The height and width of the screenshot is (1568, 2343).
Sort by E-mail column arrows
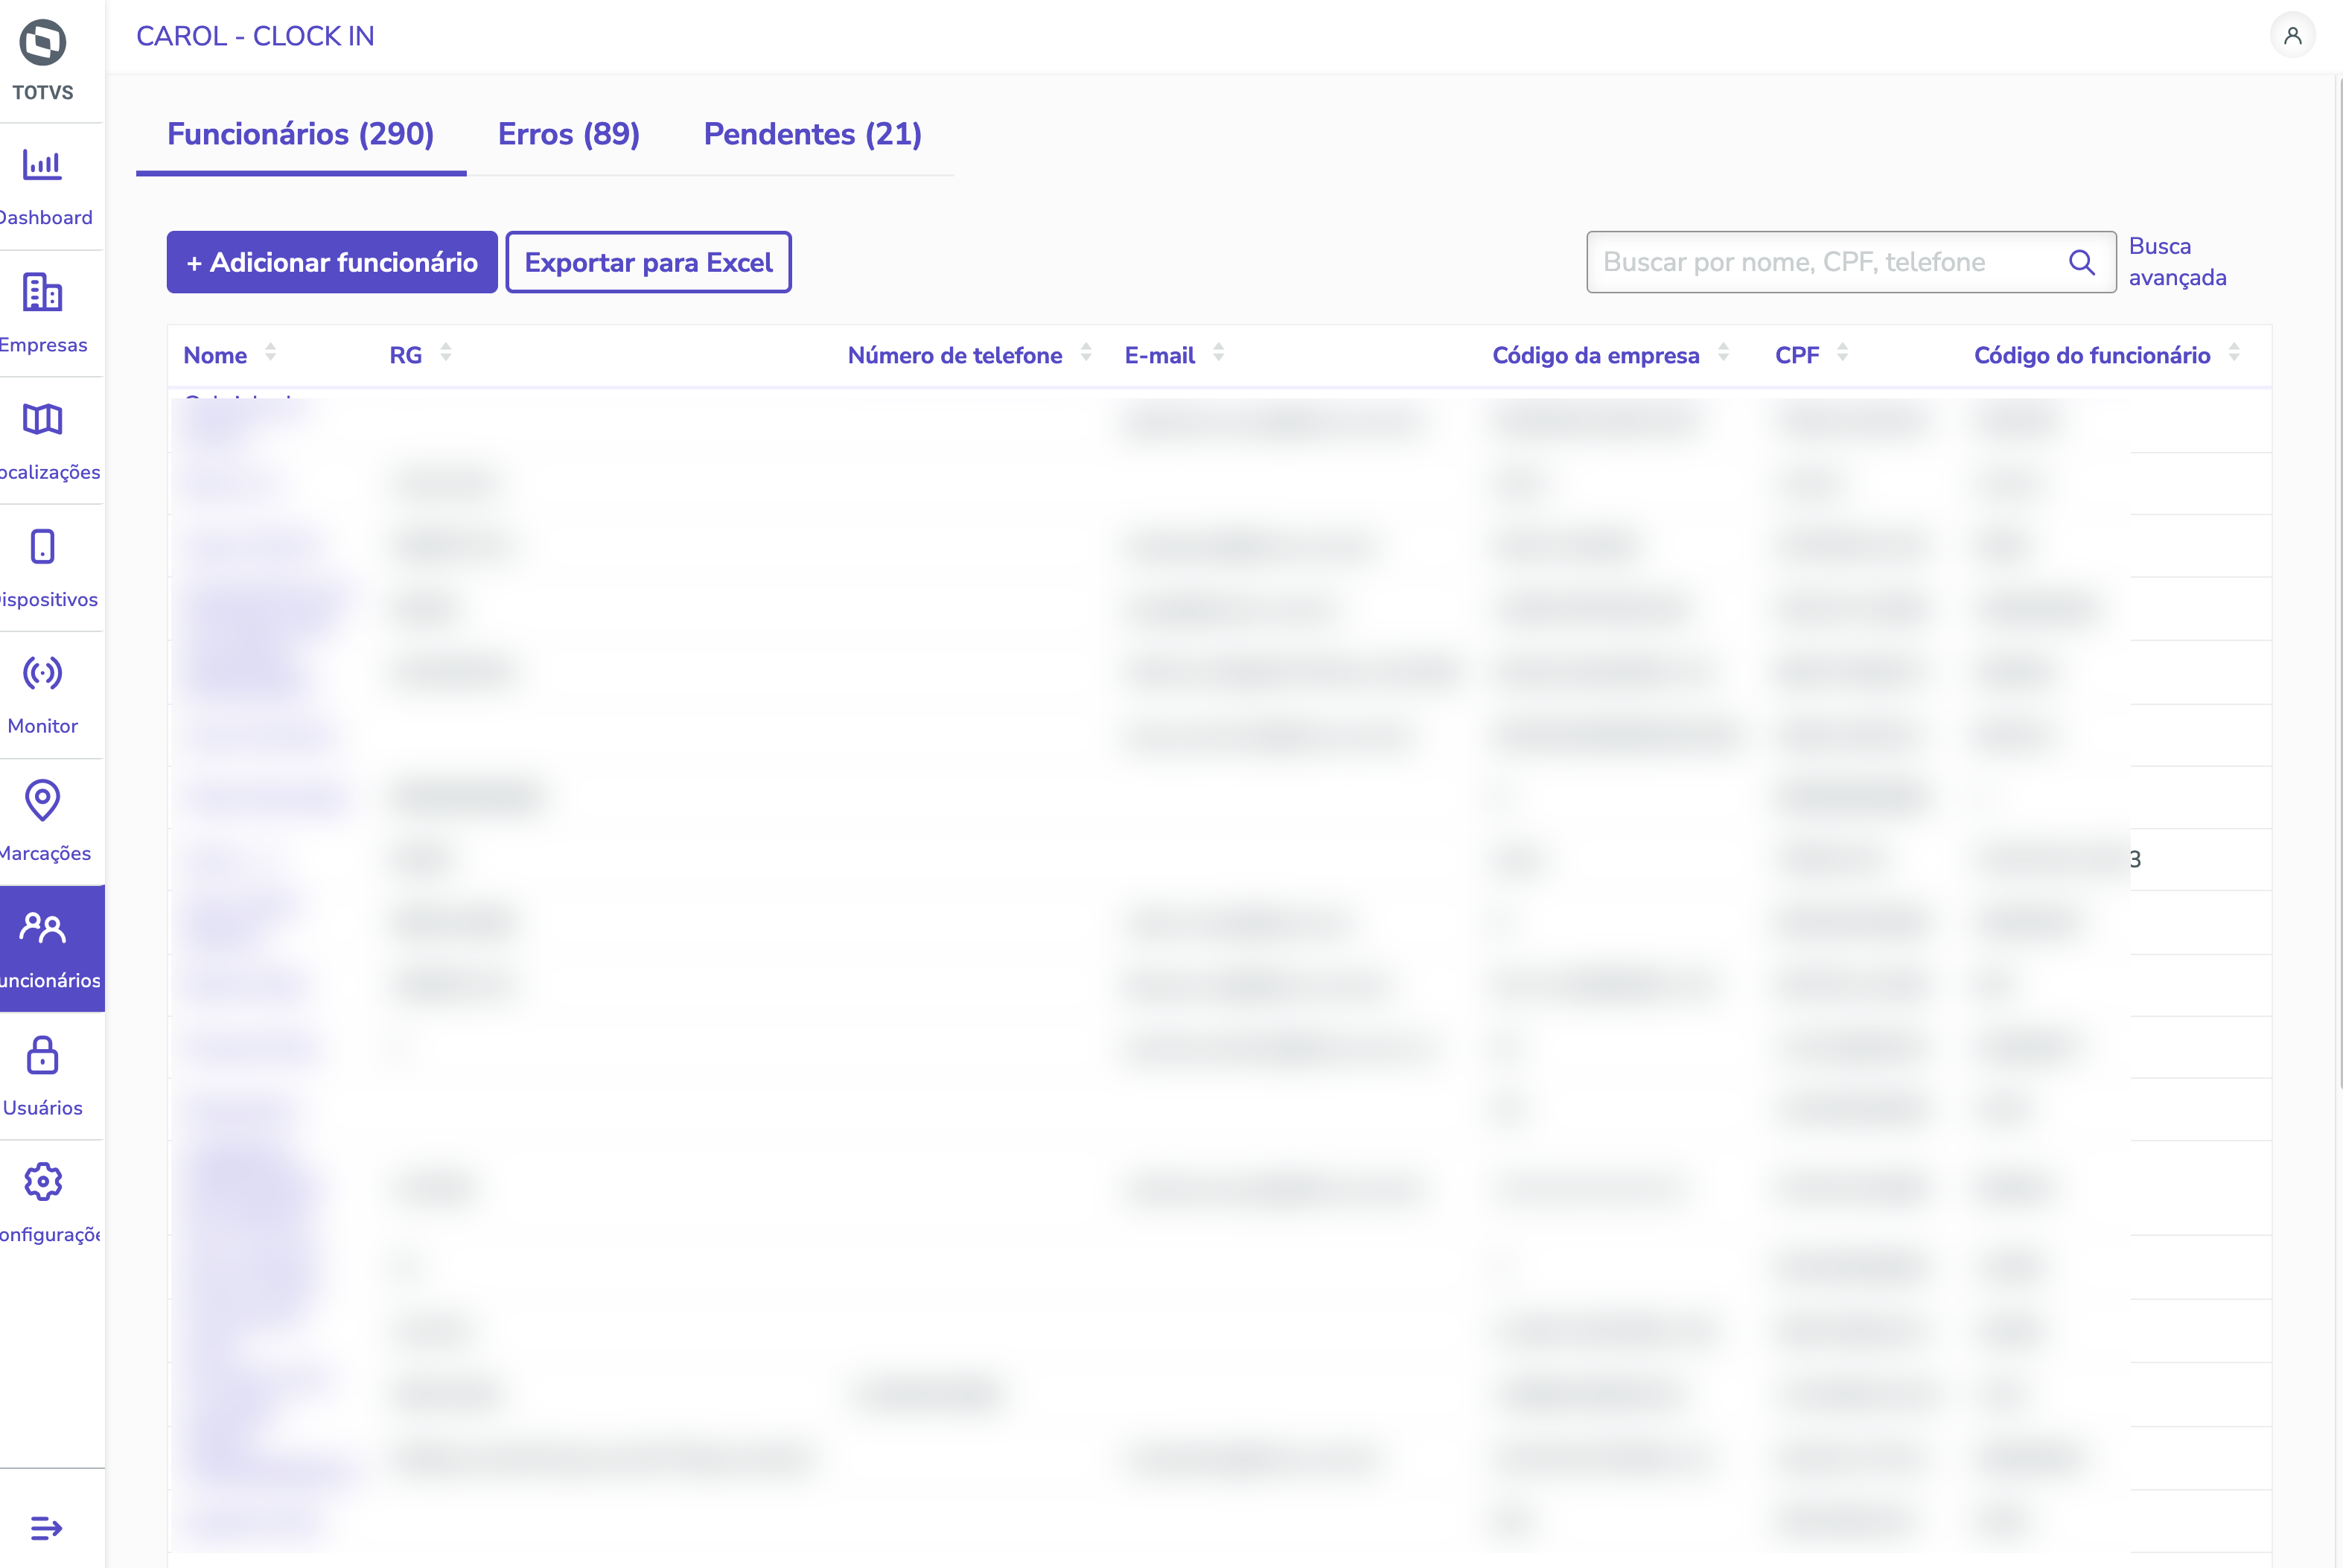(x=1218, y=353)
